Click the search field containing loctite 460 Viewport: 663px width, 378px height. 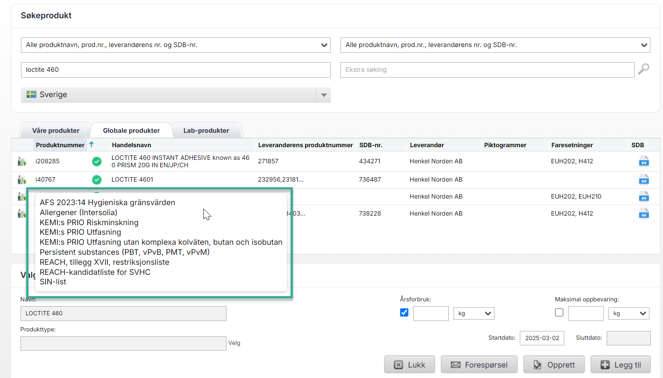pos(176,70)
